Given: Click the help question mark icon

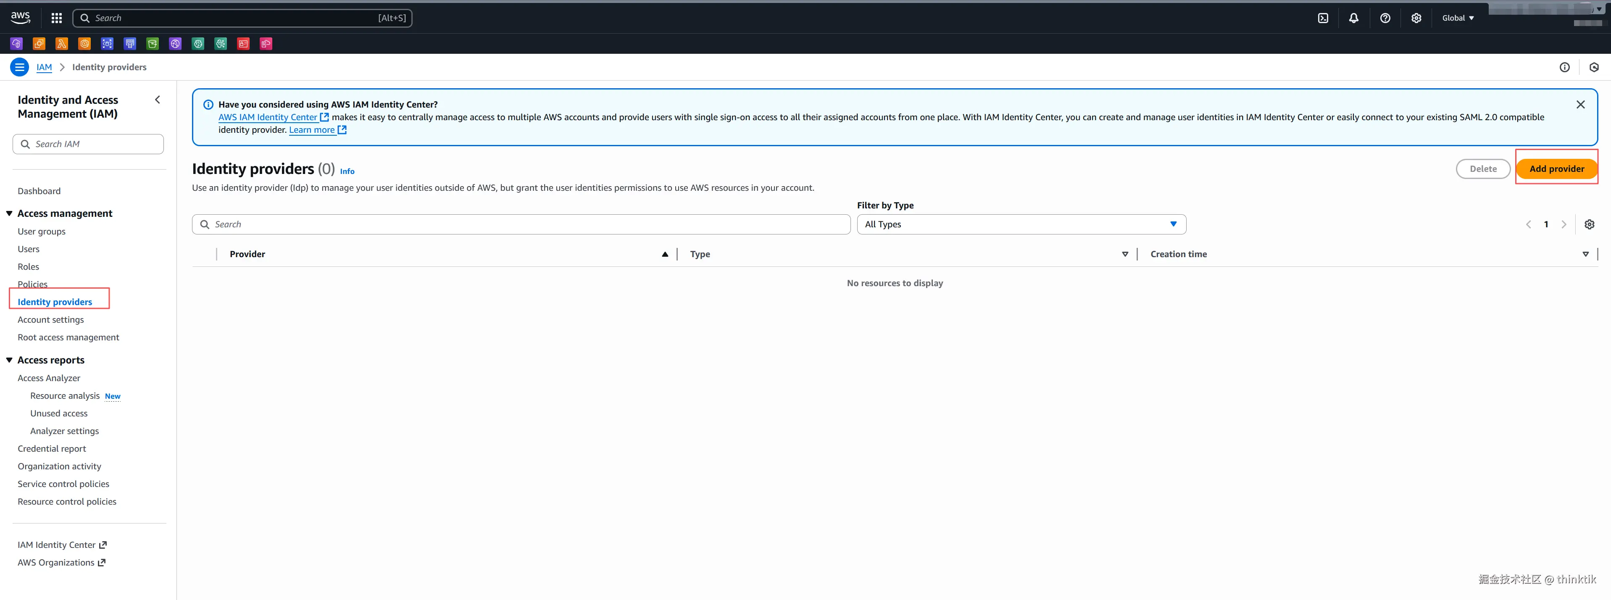Looking at the screenshot, I should pos(1385,18).
